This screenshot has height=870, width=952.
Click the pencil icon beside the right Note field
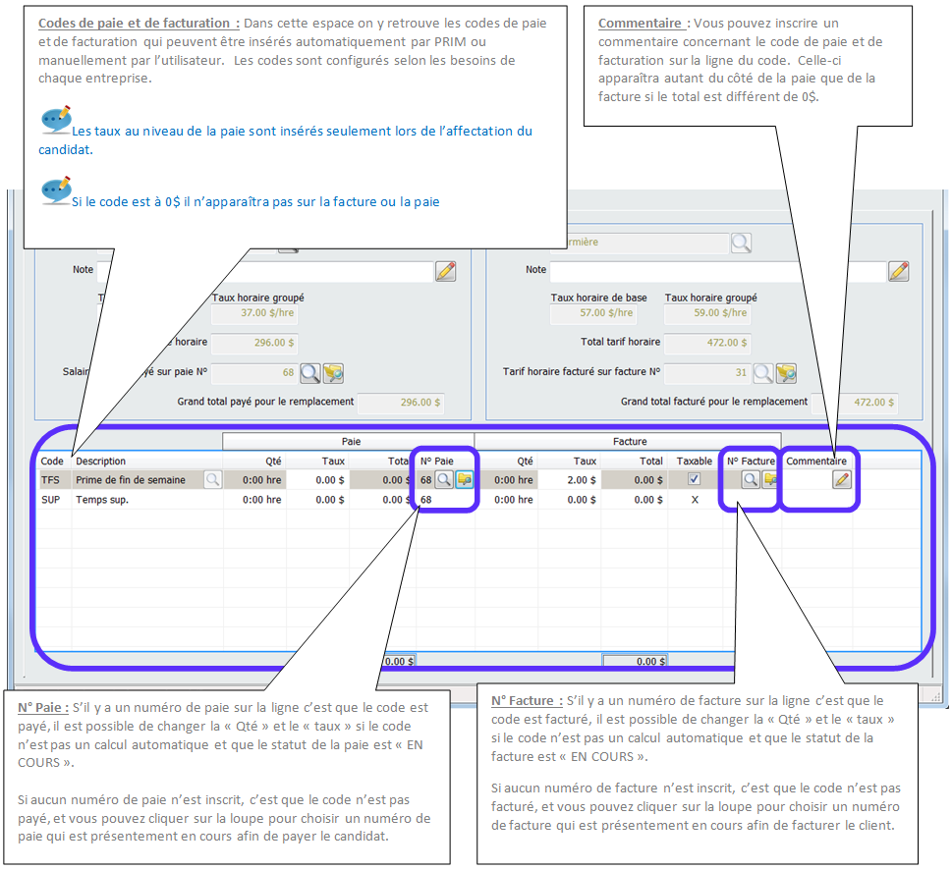click(898, 271)
